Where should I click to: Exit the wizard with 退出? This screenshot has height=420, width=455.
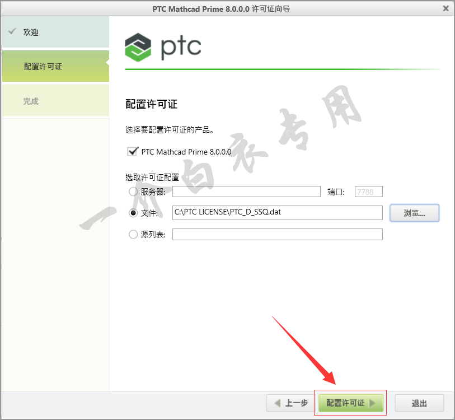pyautogui.click(x=419, y=403)
